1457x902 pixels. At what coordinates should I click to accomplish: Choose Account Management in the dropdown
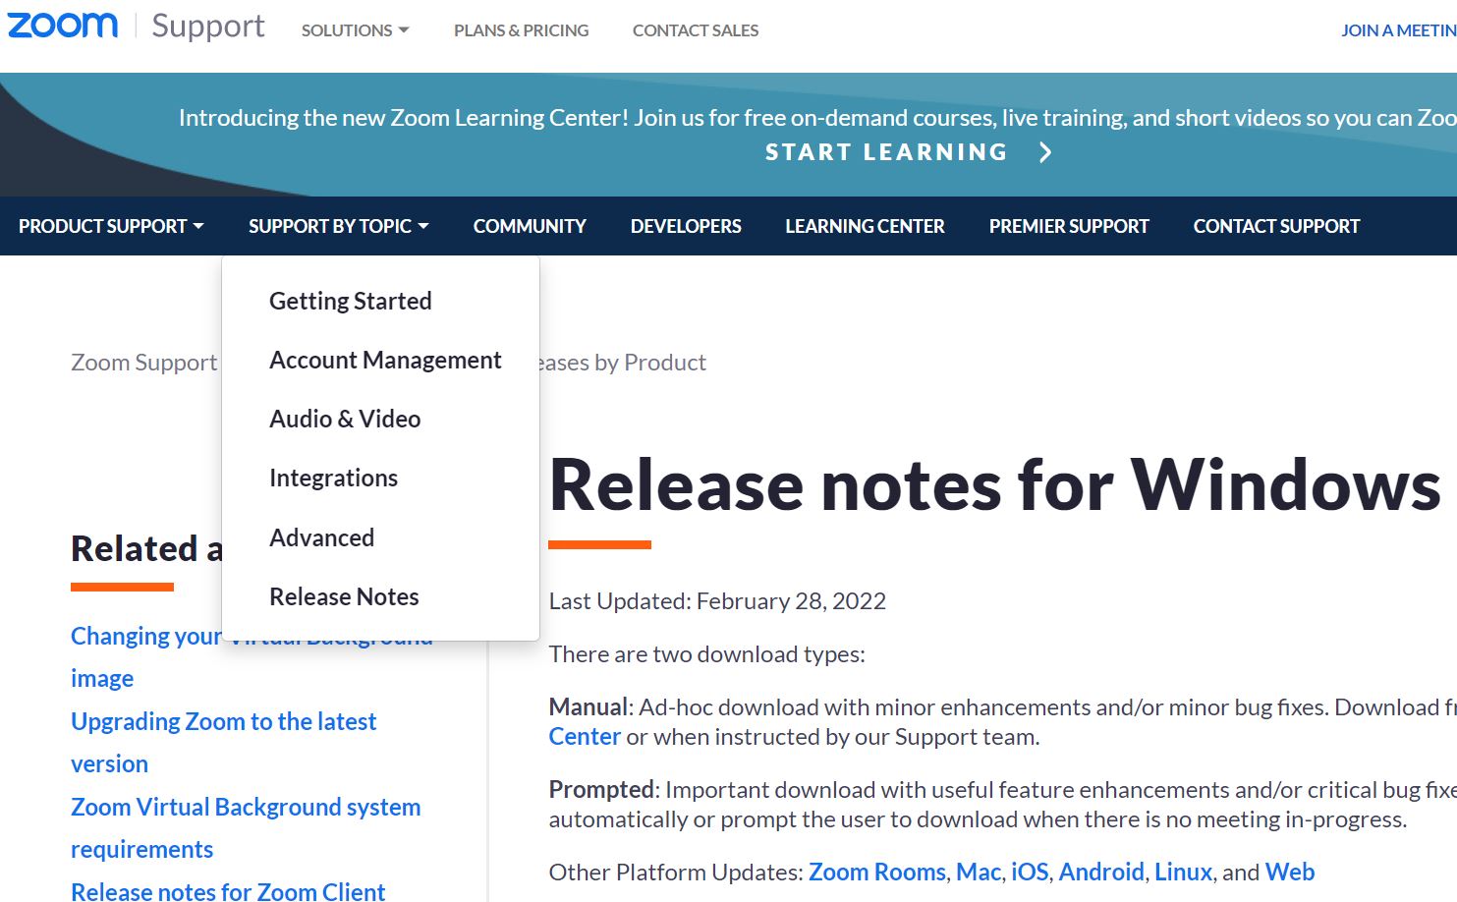pyautogui.click(x=385, y=360)
